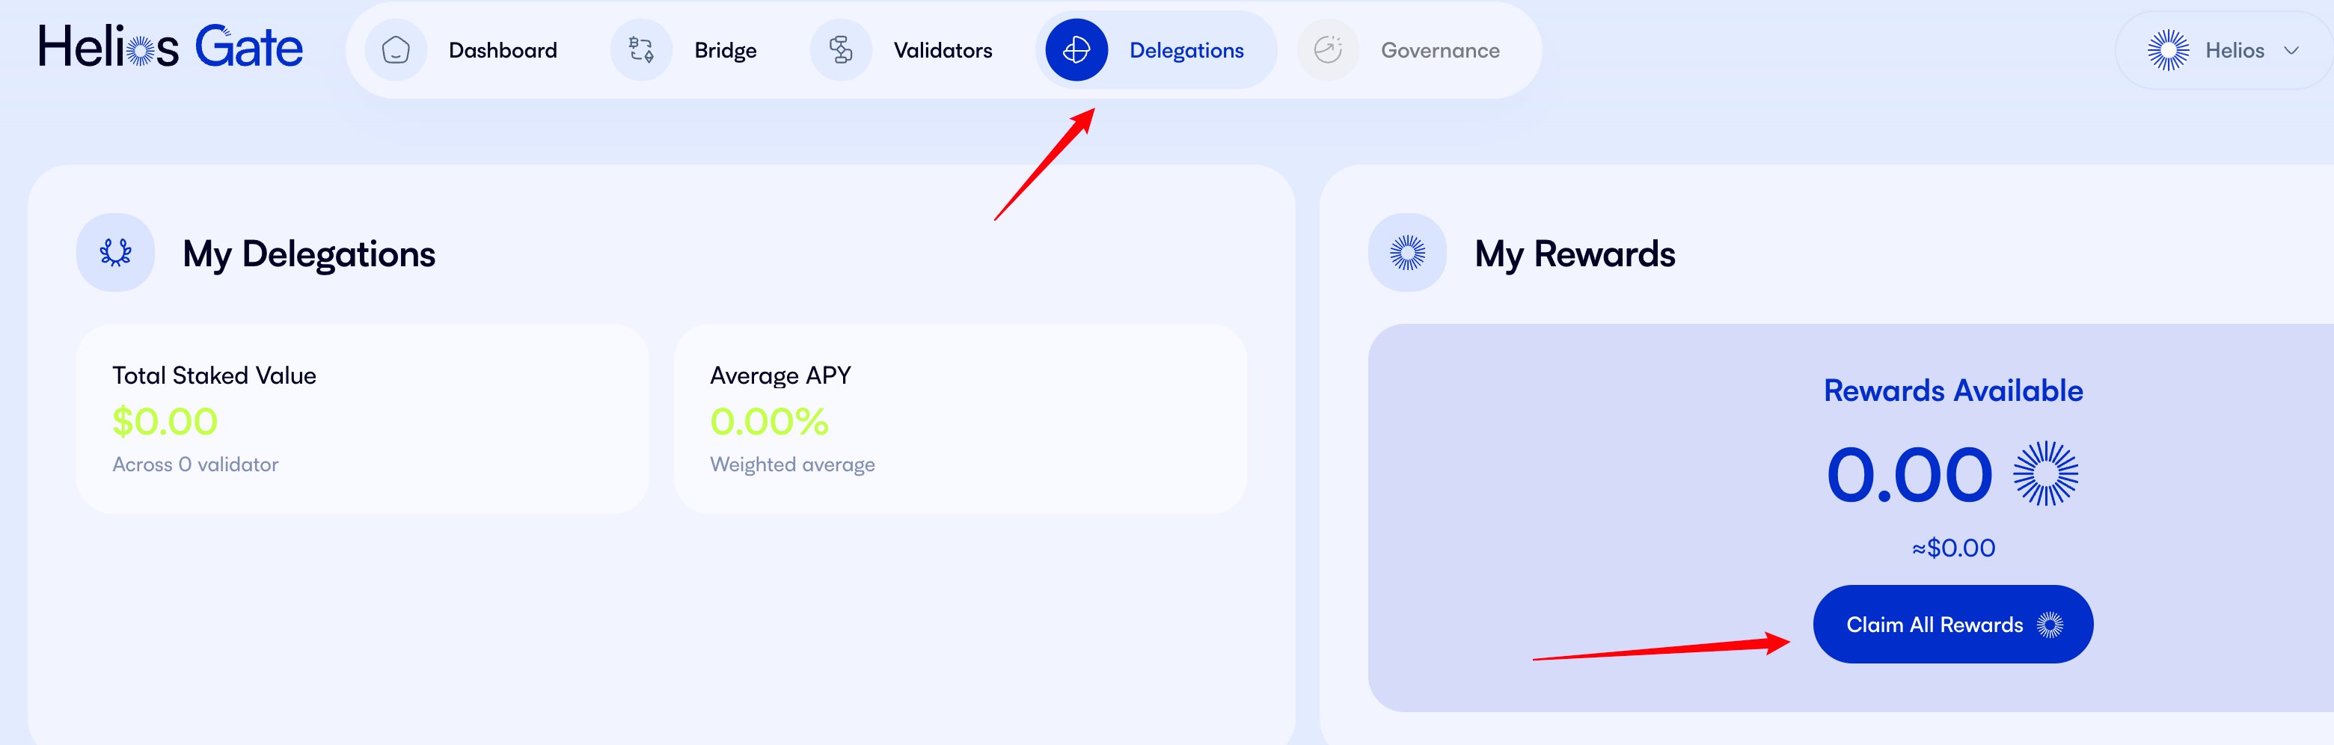Click the My Delegations heading
2334x745 pixels.
(x=309, y=254)
